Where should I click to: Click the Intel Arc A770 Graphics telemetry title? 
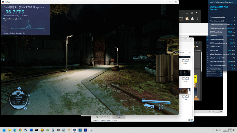(219, 8)
